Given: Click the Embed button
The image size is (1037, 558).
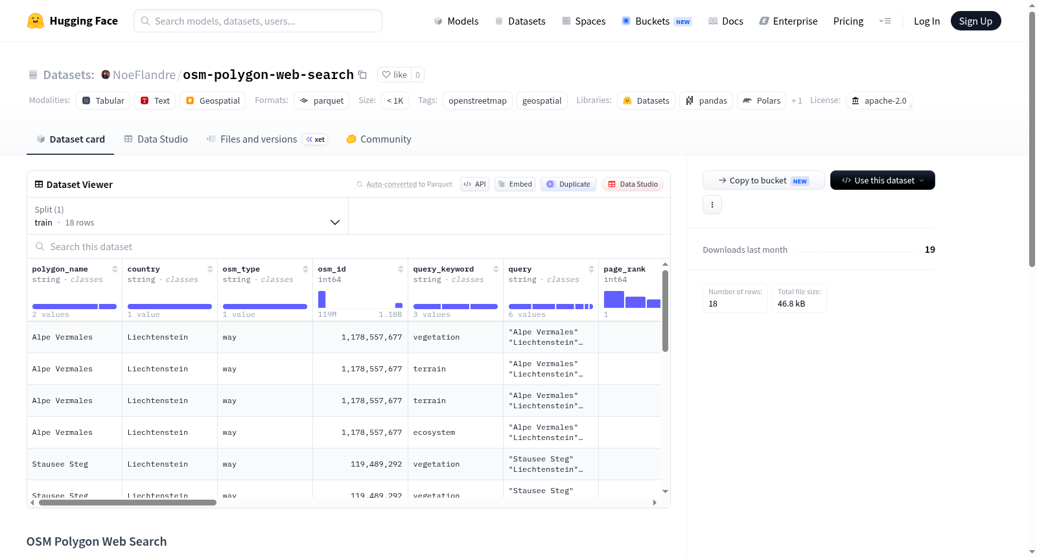Looking at the screenshot, I should [515, 184].
